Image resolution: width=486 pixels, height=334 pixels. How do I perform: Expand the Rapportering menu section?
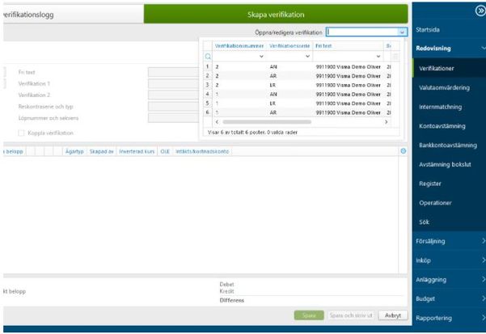pos(483,318)
